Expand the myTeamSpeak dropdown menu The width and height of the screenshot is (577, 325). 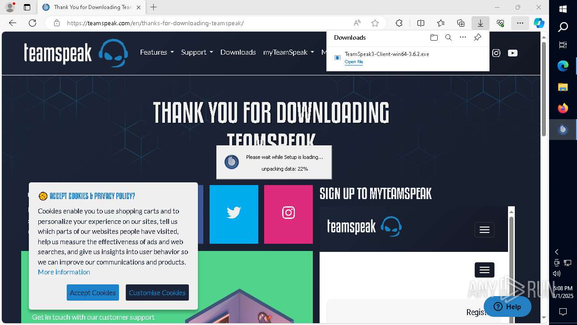[288, 52]
